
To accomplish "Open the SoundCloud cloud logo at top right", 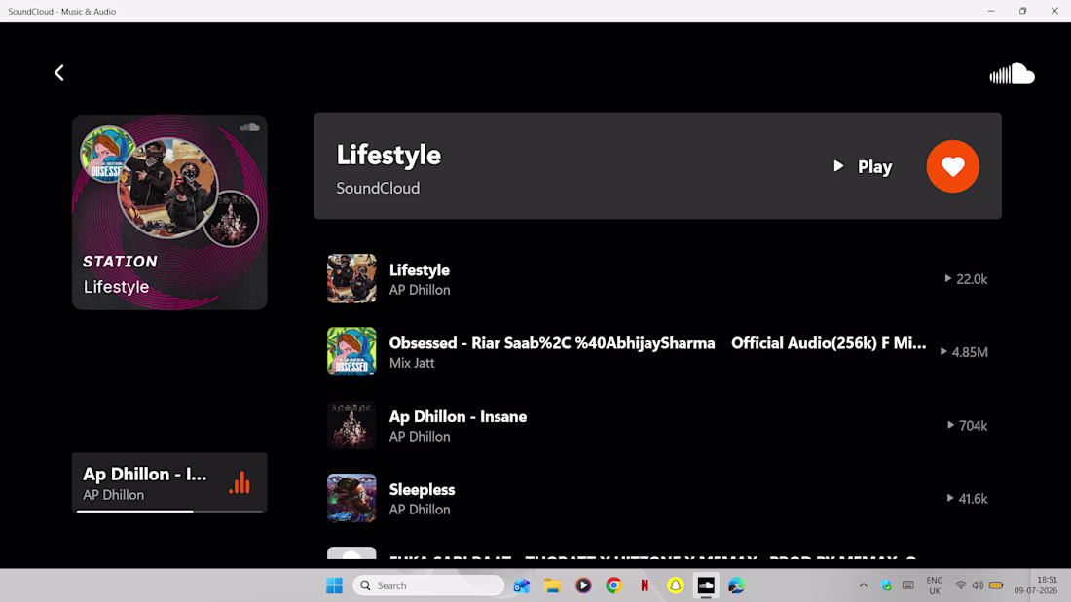I will 1012,73.
